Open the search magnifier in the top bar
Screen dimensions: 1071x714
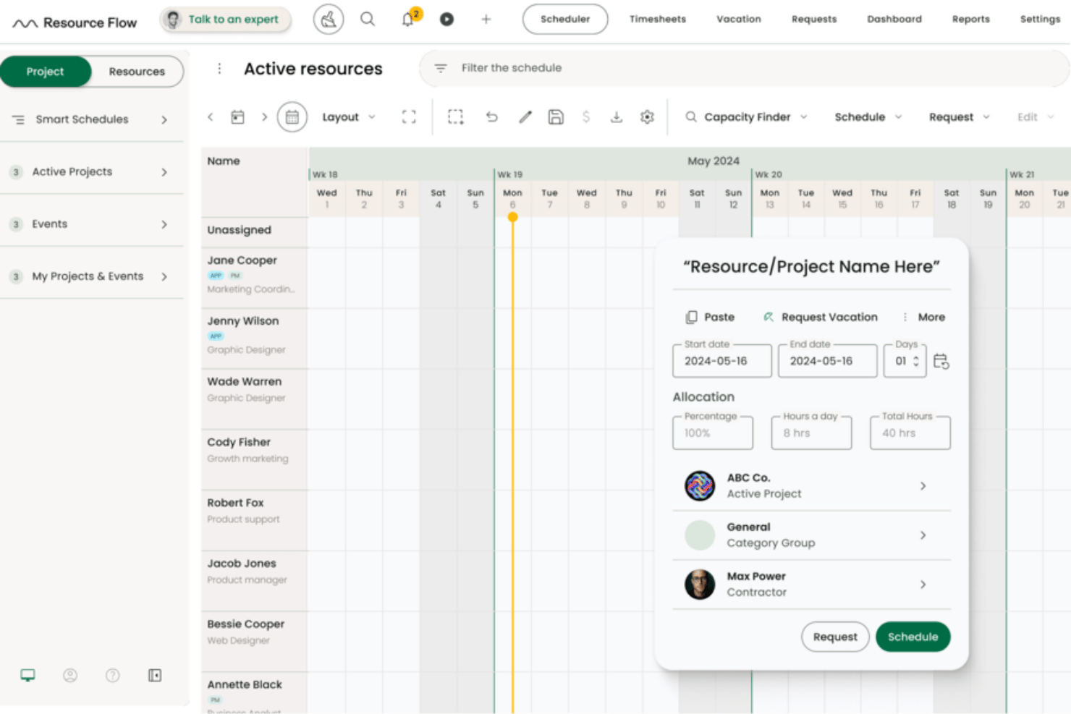coord(368,19)
